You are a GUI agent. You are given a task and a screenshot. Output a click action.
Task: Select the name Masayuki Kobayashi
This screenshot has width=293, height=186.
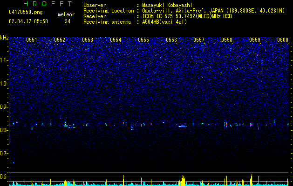(x=167, y=5)
